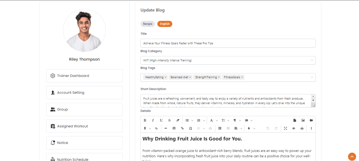This screenshot has width=359, height=161.
Task: Open the special characters omega icon
Action: [x=190, y=128]
